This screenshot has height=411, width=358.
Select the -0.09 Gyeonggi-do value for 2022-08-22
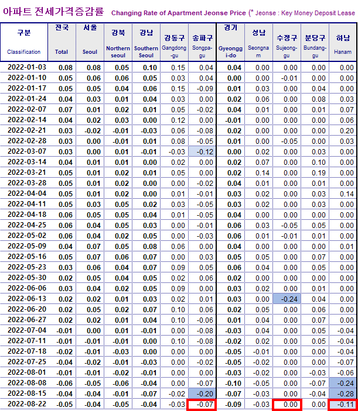tap(233, 404)
